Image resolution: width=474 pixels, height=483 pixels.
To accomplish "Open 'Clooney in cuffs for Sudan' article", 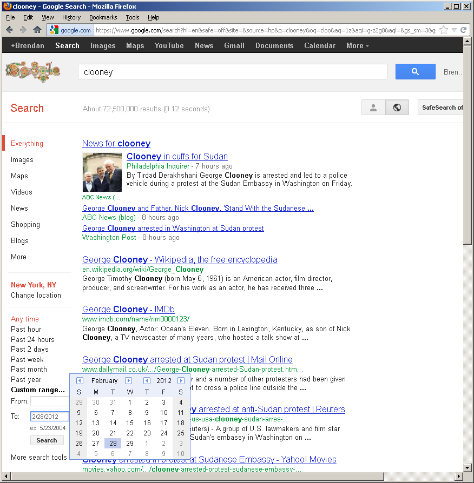I will [177, 157].
